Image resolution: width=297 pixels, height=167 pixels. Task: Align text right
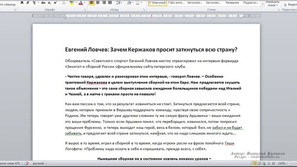point(104,2)
